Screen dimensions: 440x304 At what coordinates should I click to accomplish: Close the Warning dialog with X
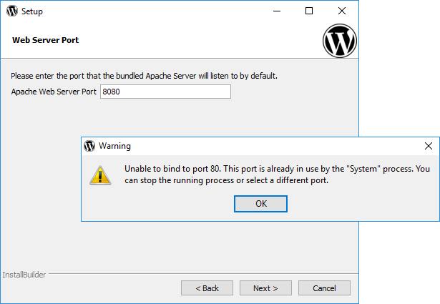coord(428,146)
